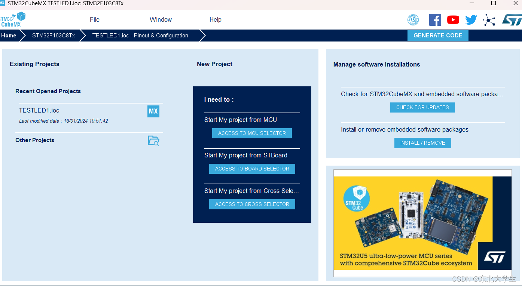Image resolution: width=522 pixels, height=286 pixels.
Task: Click Start My project from Cross Selector text
Action: tap(251, 191)
